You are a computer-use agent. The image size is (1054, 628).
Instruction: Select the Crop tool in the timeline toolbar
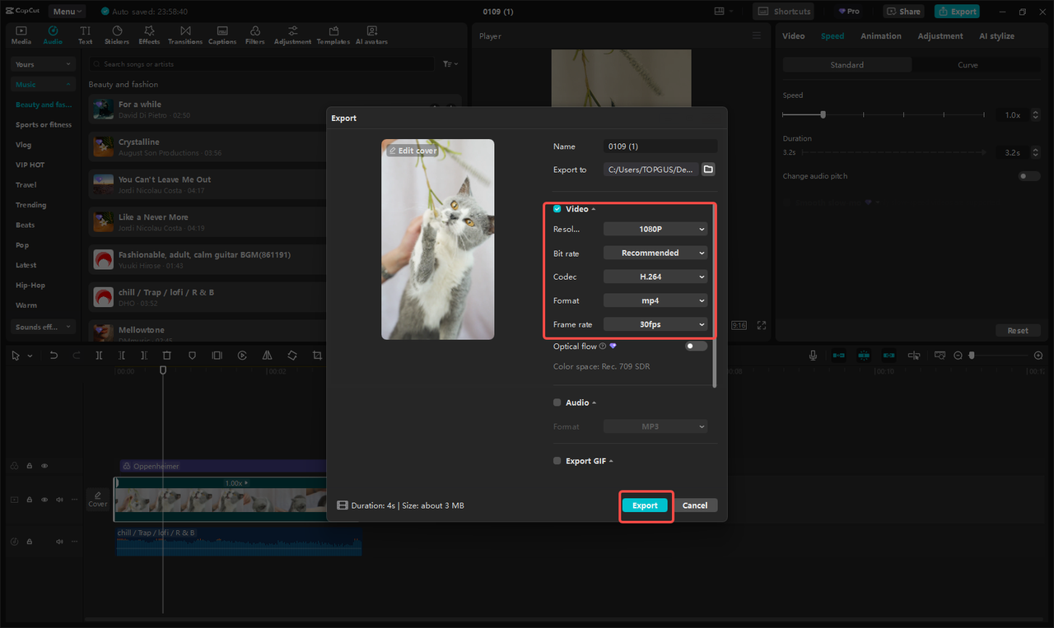(x=317, y=355)
